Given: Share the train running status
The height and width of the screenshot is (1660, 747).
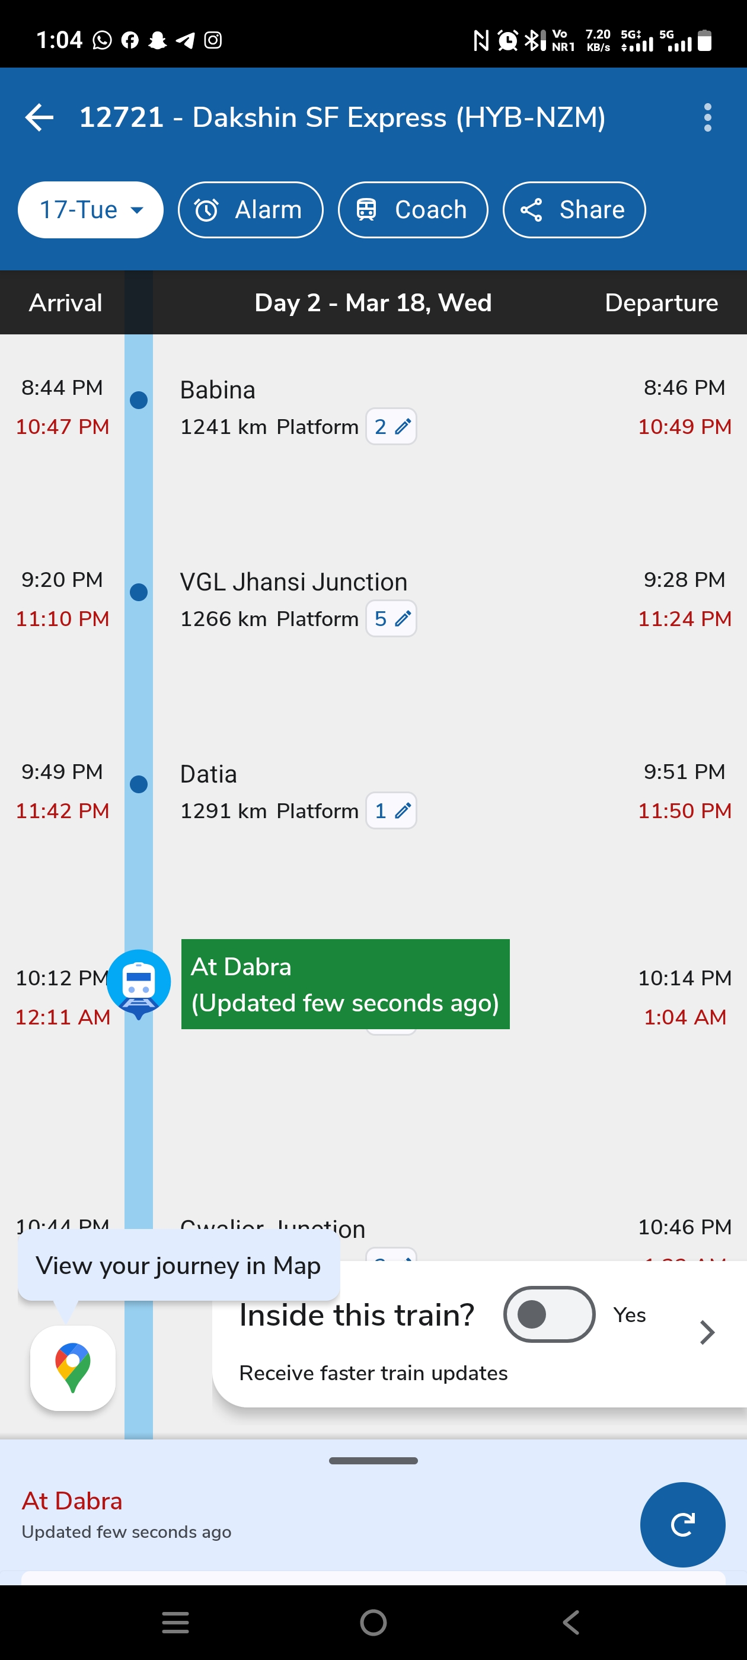Looking at the screenshot, I should [x=573, y=210].
